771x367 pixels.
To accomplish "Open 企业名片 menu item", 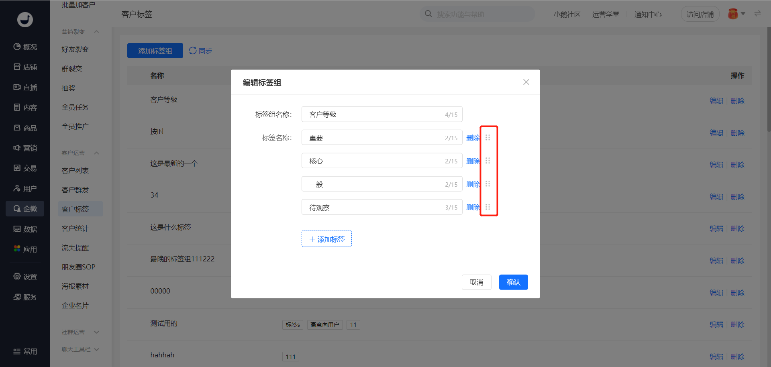I will (x=75, y=306).
